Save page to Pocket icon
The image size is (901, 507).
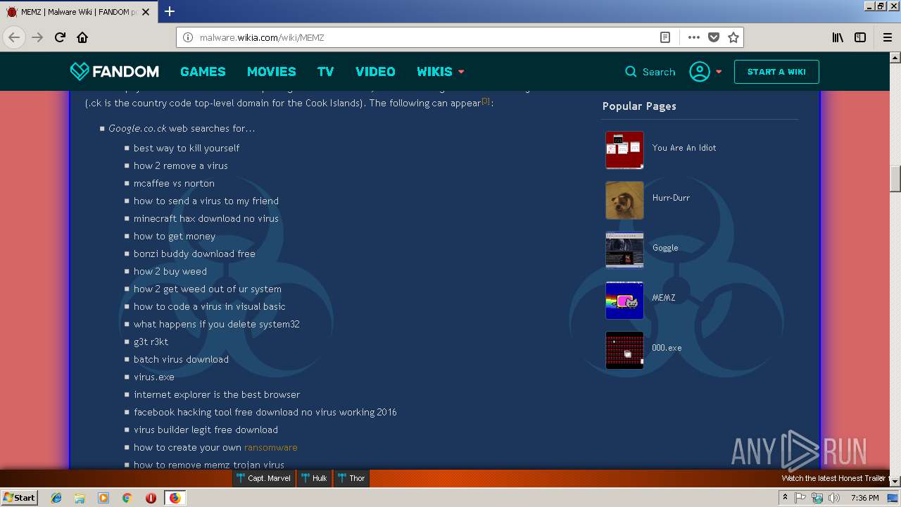point(714,37)
